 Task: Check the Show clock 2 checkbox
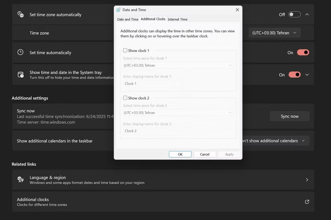click(x=125, y=98)
